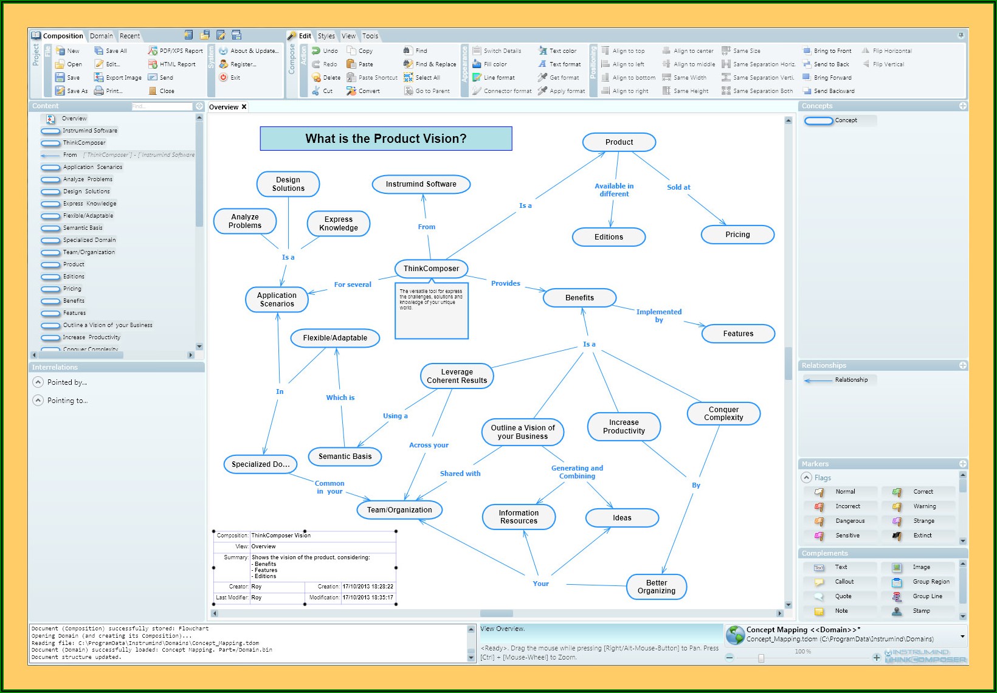997x693 pixels.
Task: Click the Flip Horizontal icon
Action: [866, 51]
